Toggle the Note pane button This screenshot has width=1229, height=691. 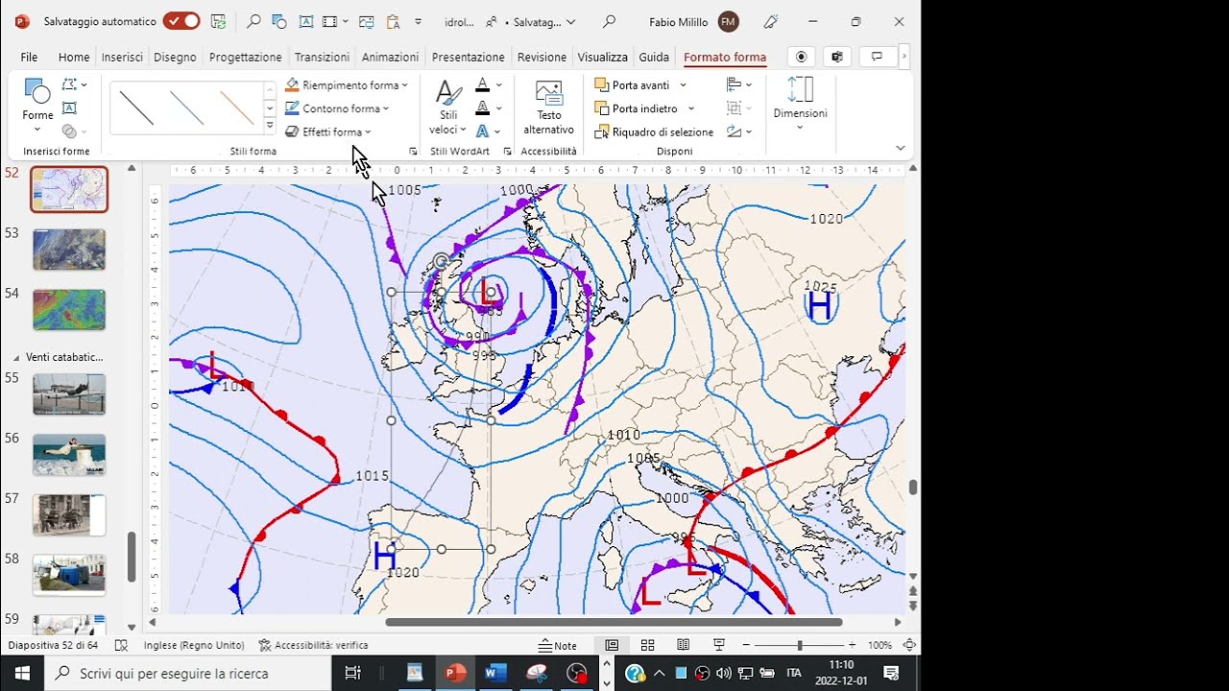(558, 645)
